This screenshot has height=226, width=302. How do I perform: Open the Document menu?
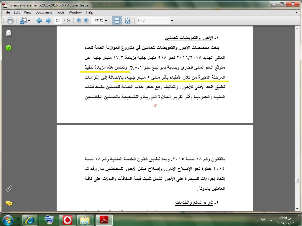tap(44, 12)
